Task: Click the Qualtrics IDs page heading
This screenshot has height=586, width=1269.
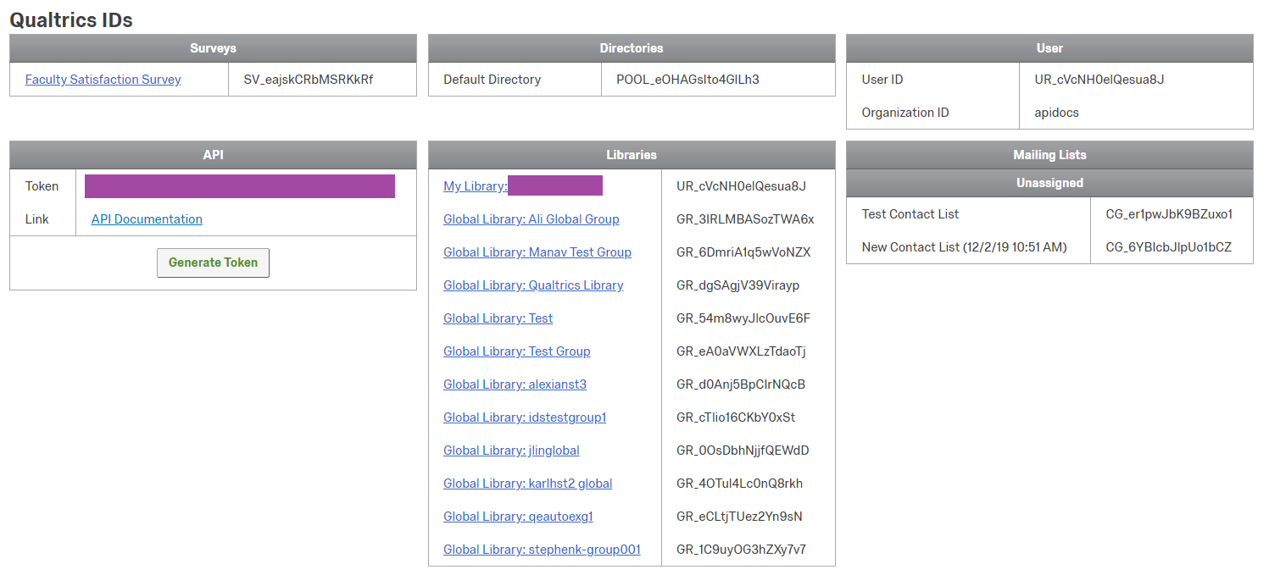Action: point(71,20)
